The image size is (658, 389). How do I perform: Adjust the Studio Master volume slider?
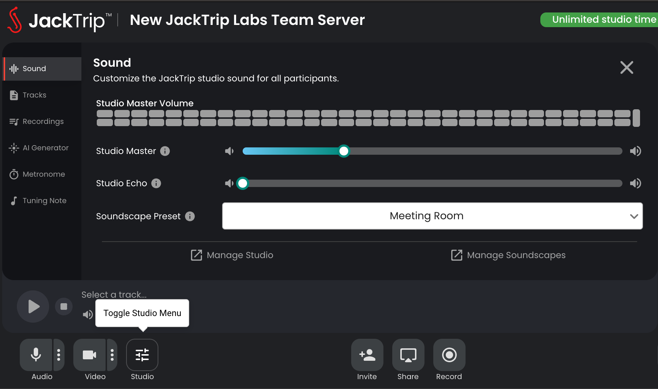[x=343, y=151]
